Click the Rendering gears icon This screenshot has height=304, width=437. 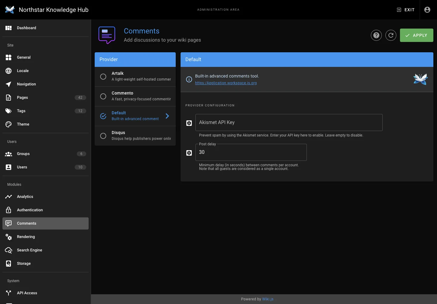(x=8, y=237)
